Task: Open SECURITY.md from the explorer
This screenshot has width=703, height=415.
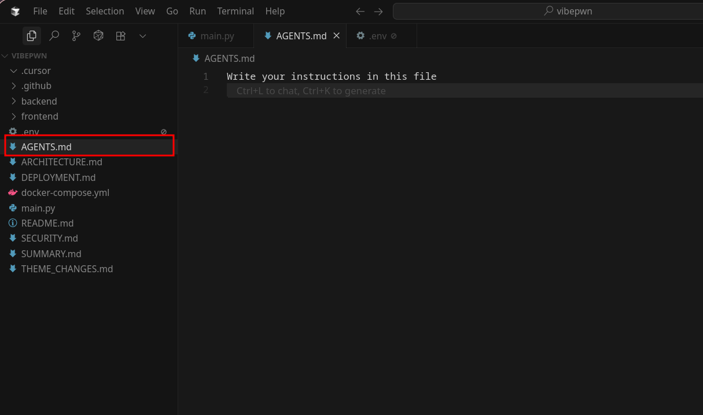Action: pyautogui.click(x=49, y=238)
